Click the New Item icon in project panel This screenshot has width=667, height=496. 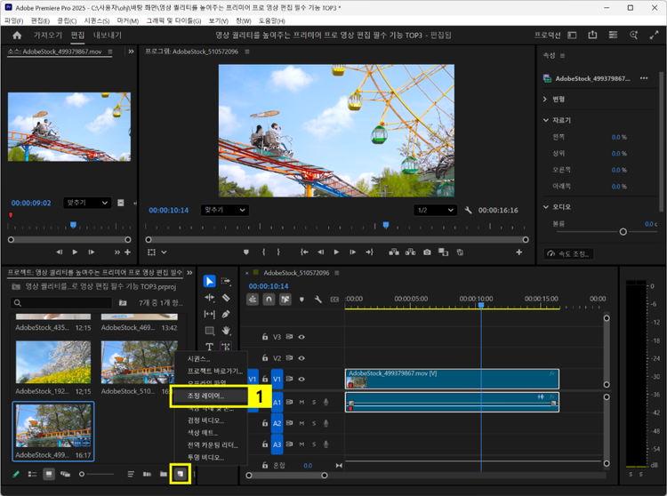click(x=181, y=474)
